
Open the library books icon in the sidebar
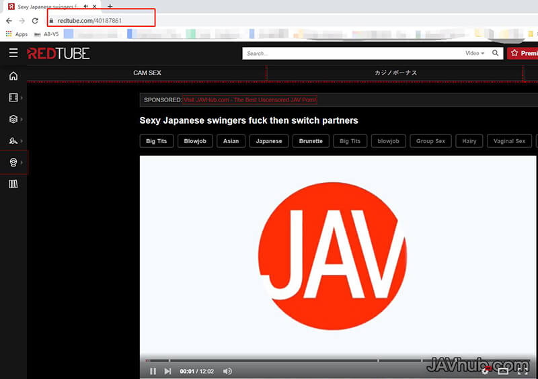pos(13,184)
